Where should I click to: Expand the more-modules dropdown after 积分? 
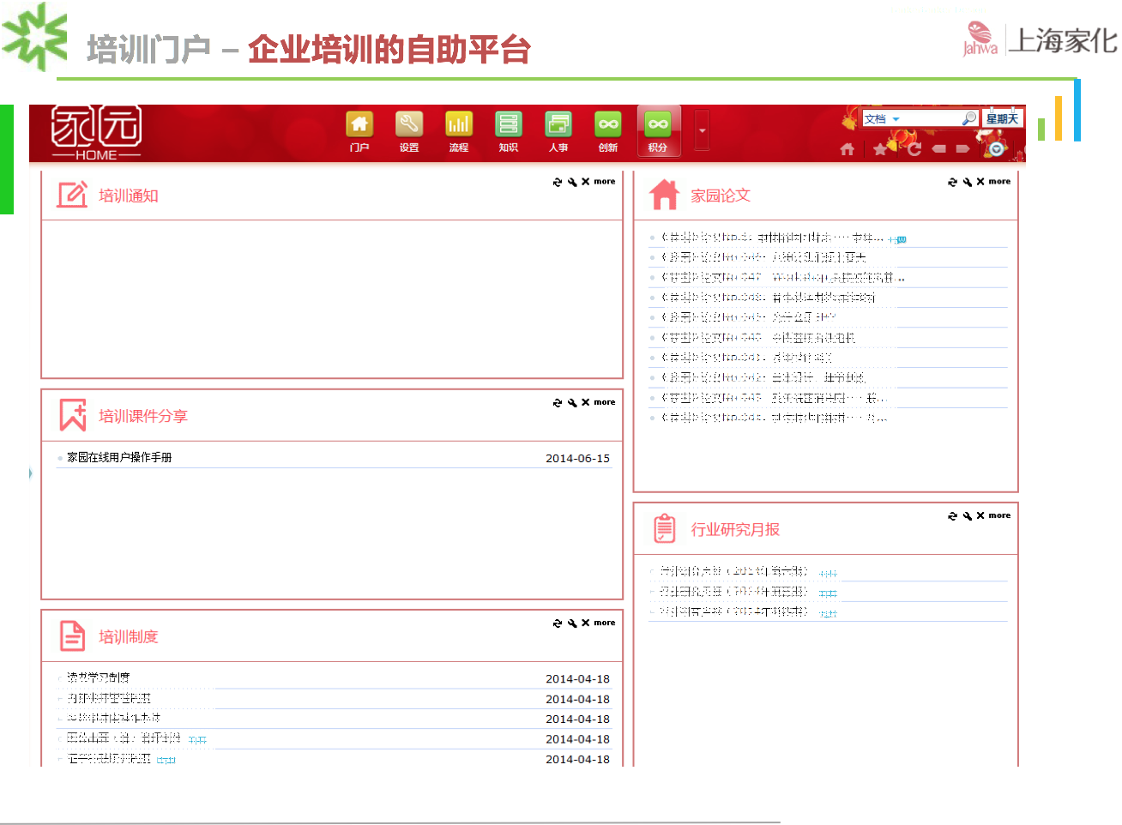pos(702,131)
